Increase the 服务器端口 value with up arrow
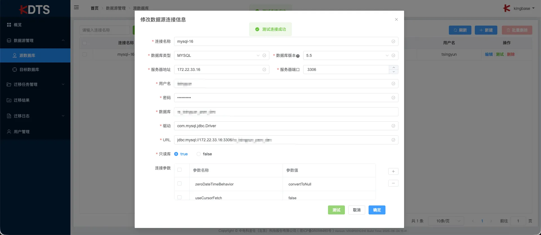This screenshot has width=541, height=235. coord(393,68)
